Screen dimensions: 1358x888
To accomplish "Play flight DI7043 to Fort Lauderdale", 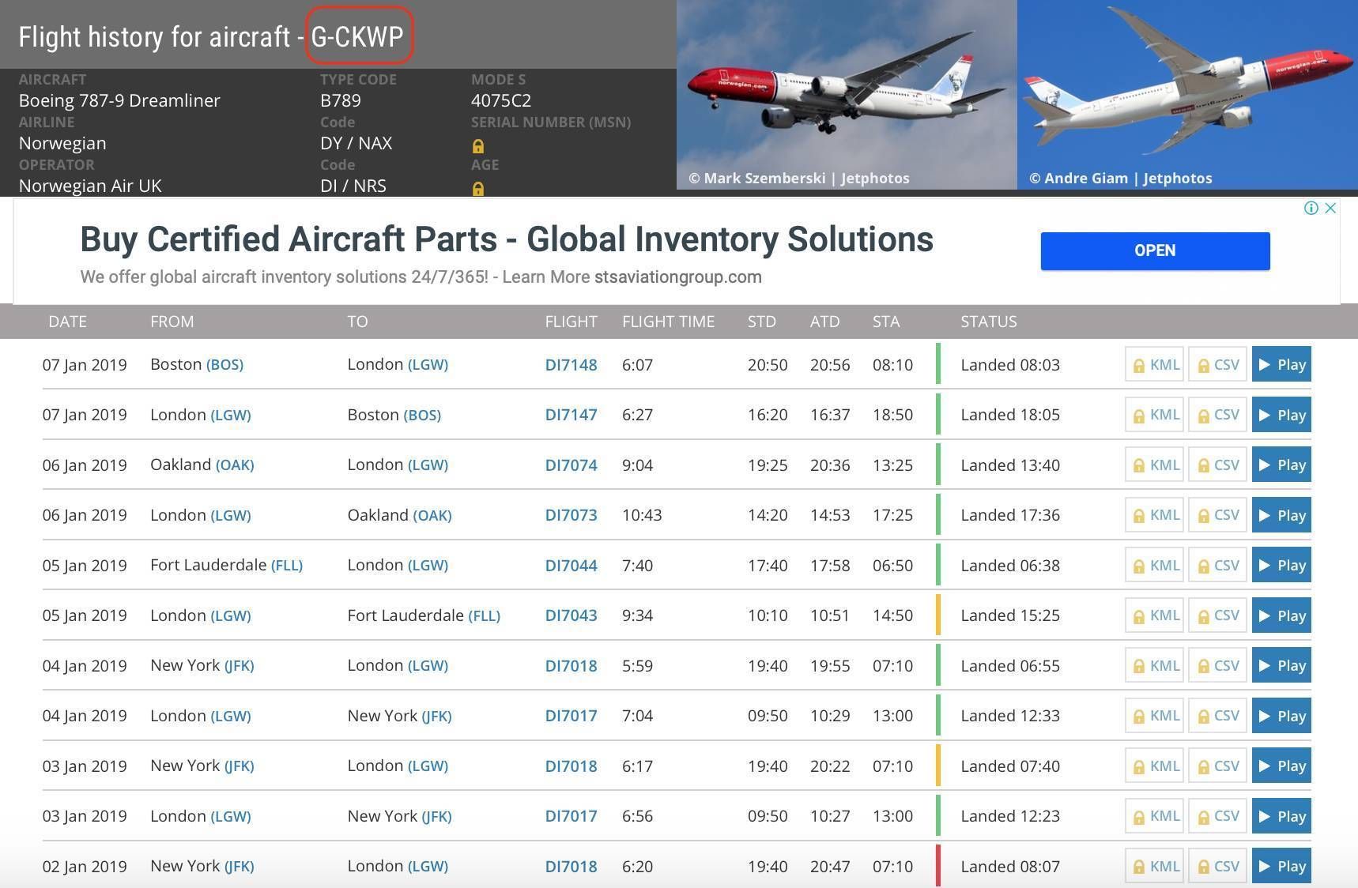I will point(1281,615).
